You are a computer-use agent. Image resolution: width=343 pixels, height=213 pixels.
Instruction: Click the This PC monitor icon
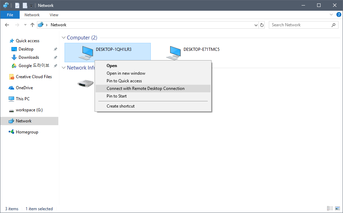pyautogui.click(x=11, y=99)
